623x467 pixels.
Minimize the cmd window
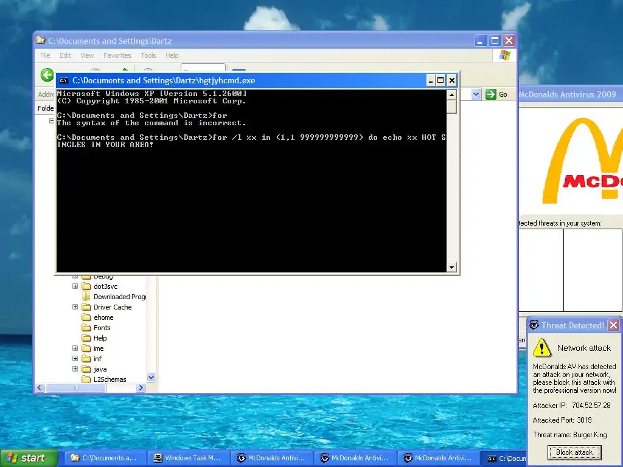coord(430,81)
